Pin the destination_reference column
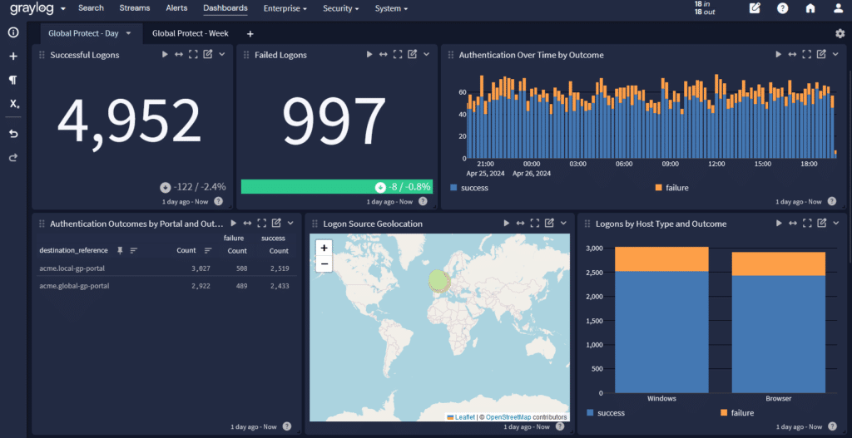The width and height of the screenshot is (852, 438). point(120,250)
